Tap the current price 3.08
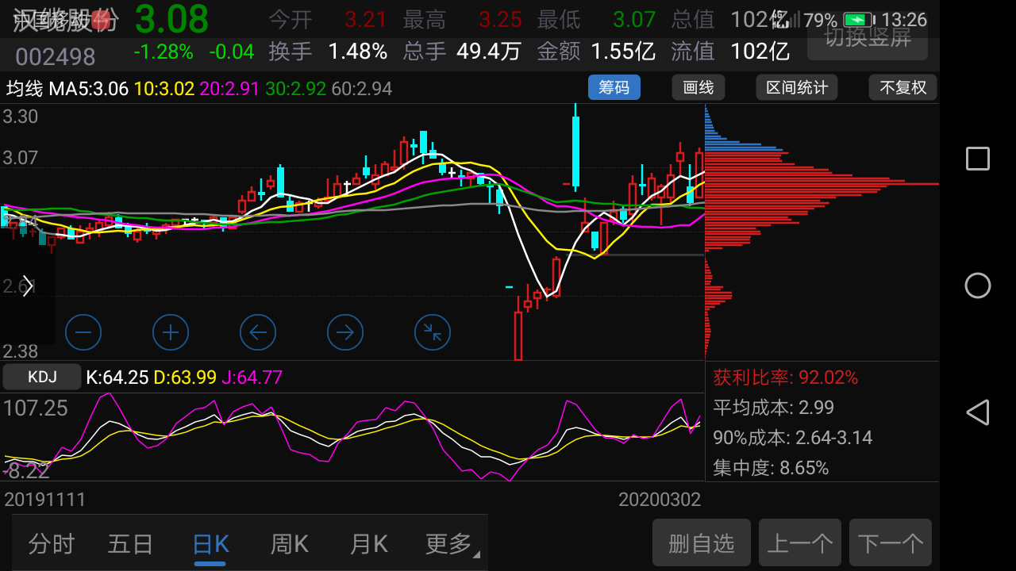Image resolution: width=1016 pixels, height=571 pixels. (171, 20)
